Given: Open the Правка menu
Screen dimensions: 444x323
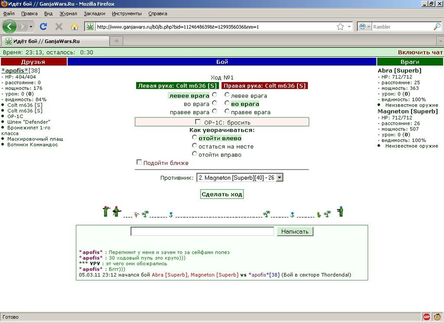Looking at the screenshot, I should pyautogui.click(x=29, y=13).
